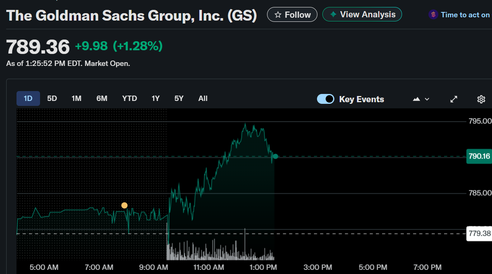
Task: Click the green current price dot
Action: tap(275, 157)
